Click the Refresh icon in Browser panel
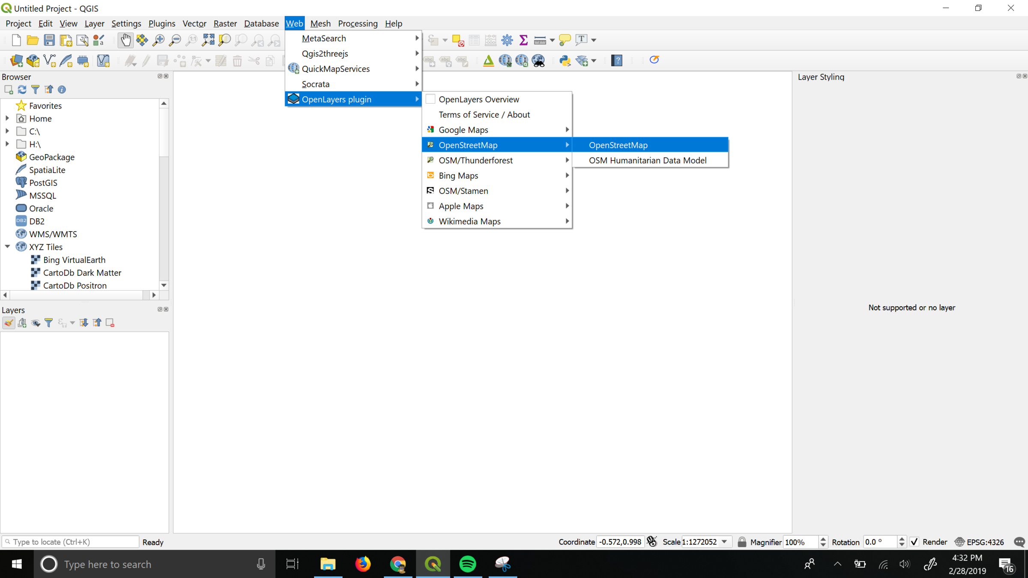The width and height of the screenshot is (1028, 578). coord(22,89)
